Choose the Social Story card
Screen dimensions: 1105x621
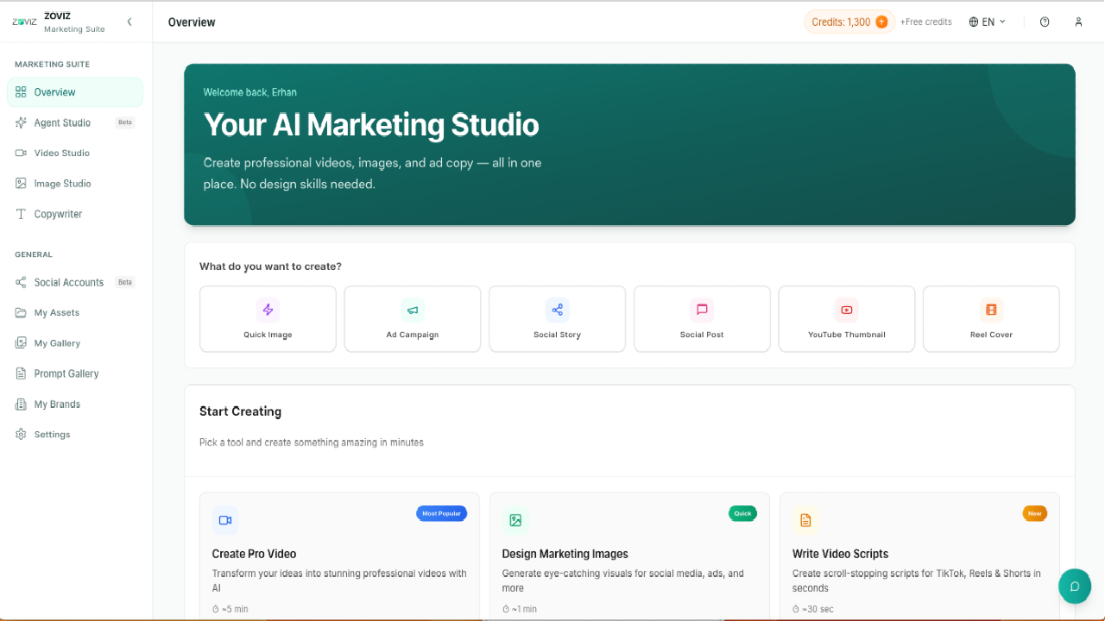tap(557, 319)
